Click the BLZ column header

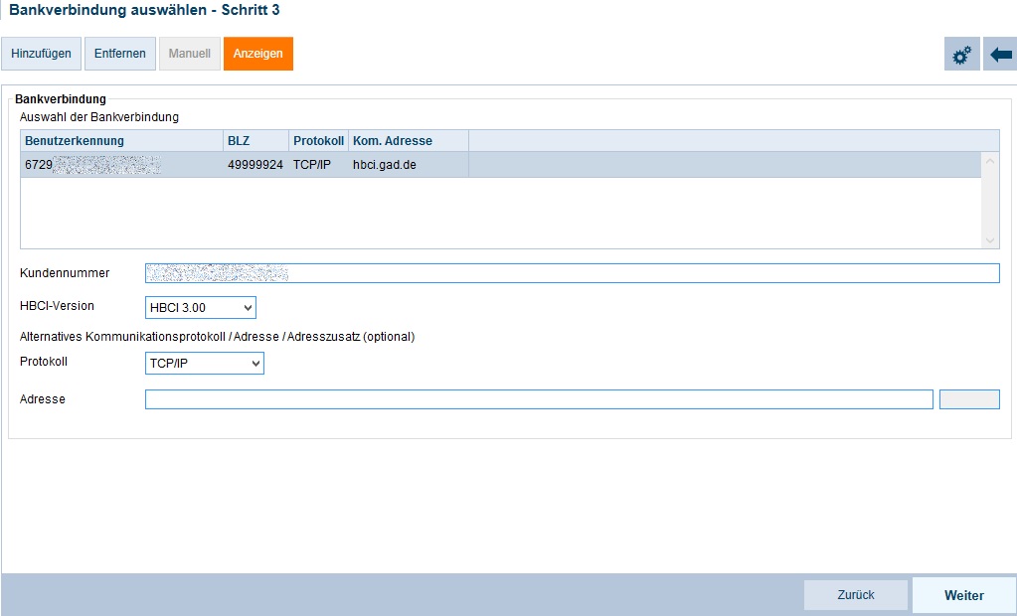coord(255,141)
